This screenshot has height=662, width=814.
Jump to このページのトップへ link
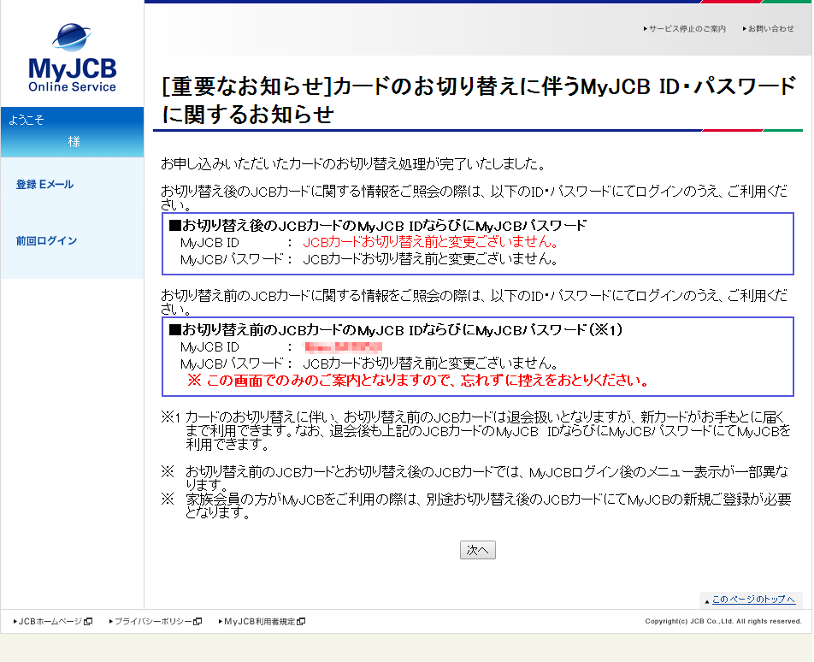(x=753, y=600)
